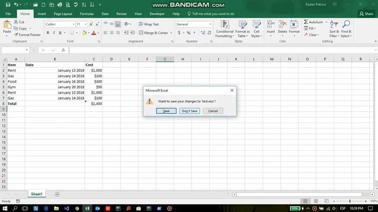Click the Delete cells icon

click(x=282, y=25)
